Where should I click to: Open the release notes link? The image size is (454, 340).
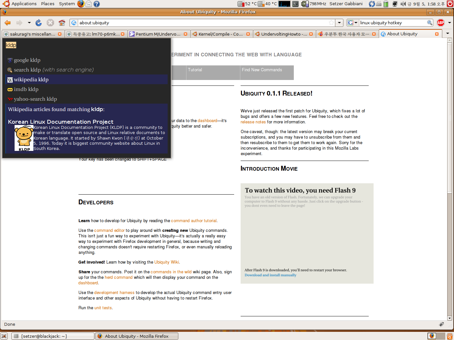253,122
